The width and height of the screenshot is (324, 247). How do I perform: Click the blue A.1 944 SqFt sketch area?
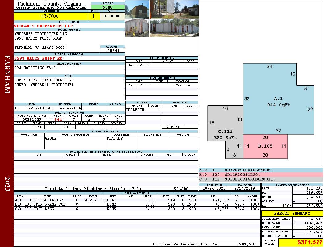279,99
